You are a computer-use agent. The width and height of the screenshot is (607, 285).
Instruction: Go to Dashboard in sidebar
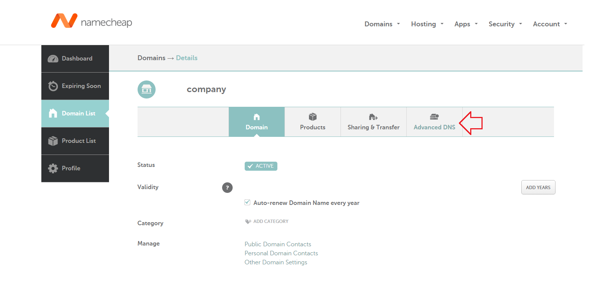pyautogui.click(x=75, y=59)
